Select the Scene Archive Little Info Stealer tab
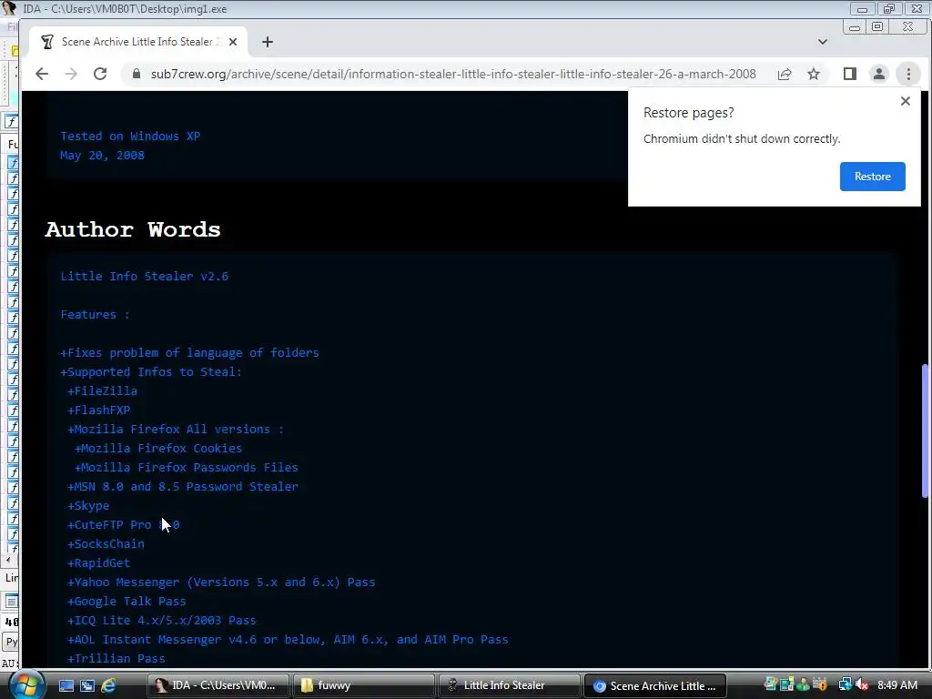 [137, 42]
